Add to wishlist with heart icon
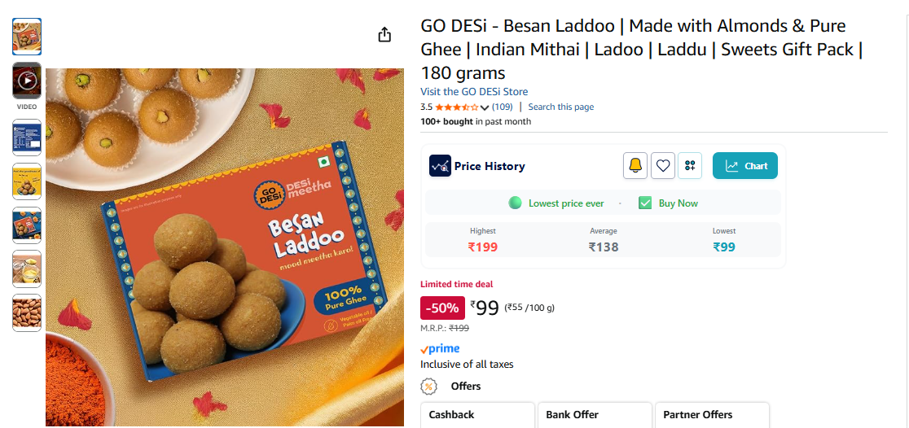Viewport: 909px width, 428px height. coord(663,166)
